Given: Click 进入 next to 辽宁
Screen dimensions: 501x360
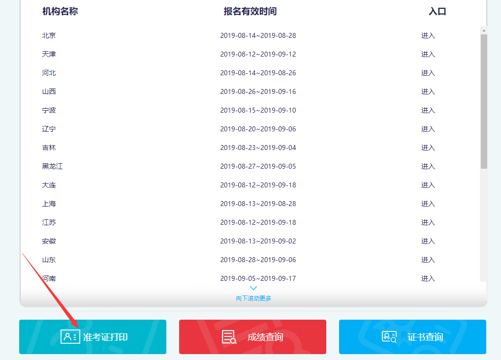Looking at the screenshot, I should pos(428,129).
